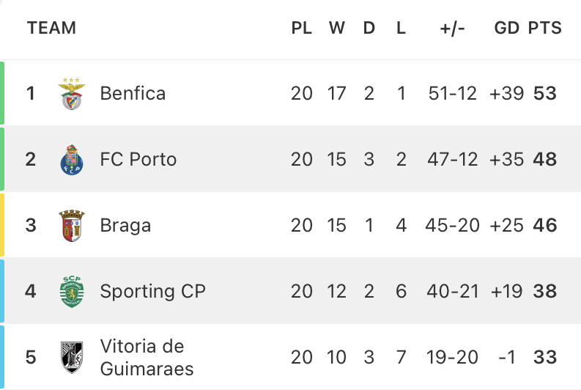Open the Braga team name
The height and width of the screenshot is (390, 581).
(x=125, y=226)
